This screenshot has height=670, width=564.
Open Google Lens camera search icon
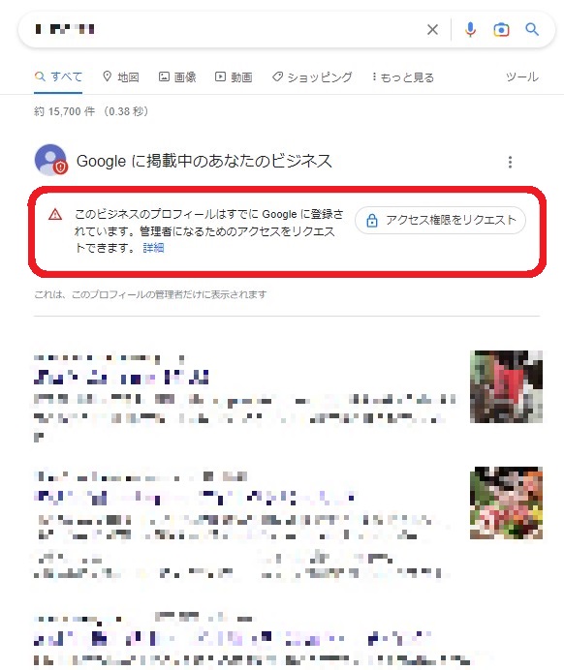coord(501,29)
